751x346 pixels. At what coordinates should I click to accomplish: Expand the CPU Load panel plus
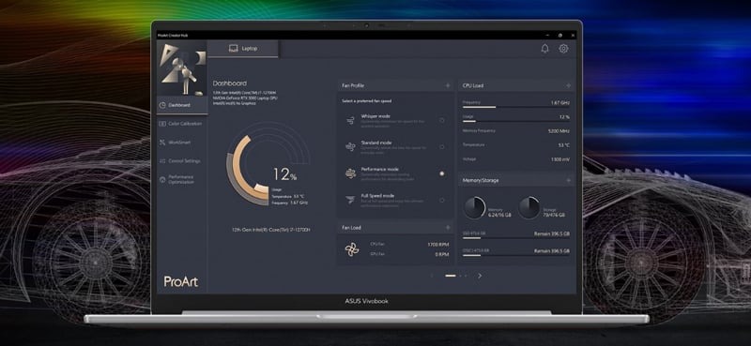coord(569,85)
